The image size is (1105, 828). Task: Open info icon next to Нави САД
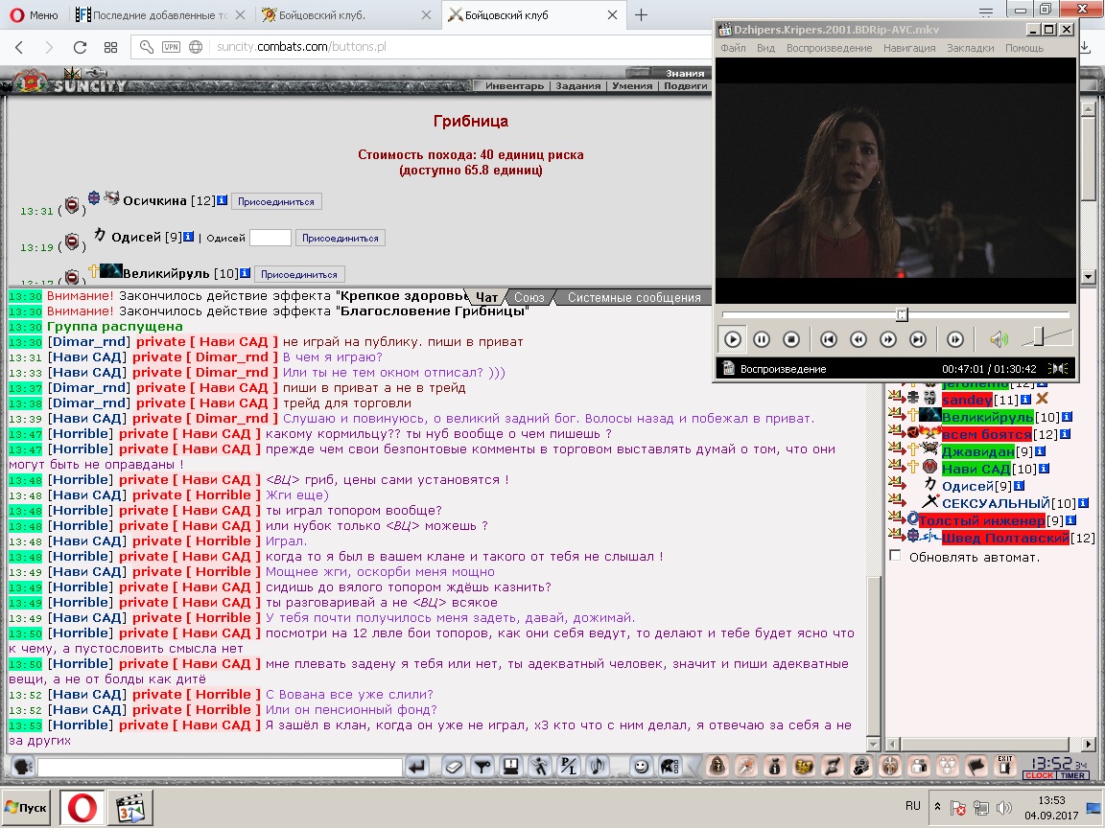tap(1045, 469)
